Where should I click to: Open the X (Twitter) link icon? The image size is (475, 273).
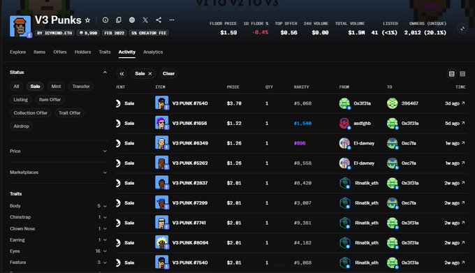point(145,20)
